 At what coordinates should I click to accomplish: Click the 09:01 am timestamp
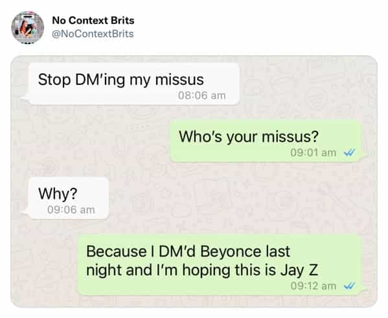tap(313, 152)
